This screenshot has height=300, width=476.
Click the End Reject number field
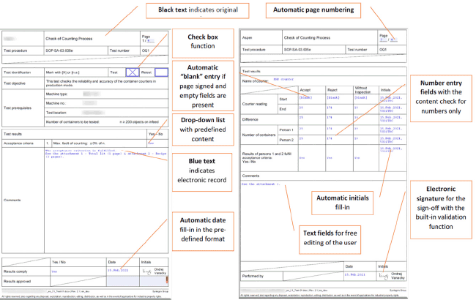330,108
